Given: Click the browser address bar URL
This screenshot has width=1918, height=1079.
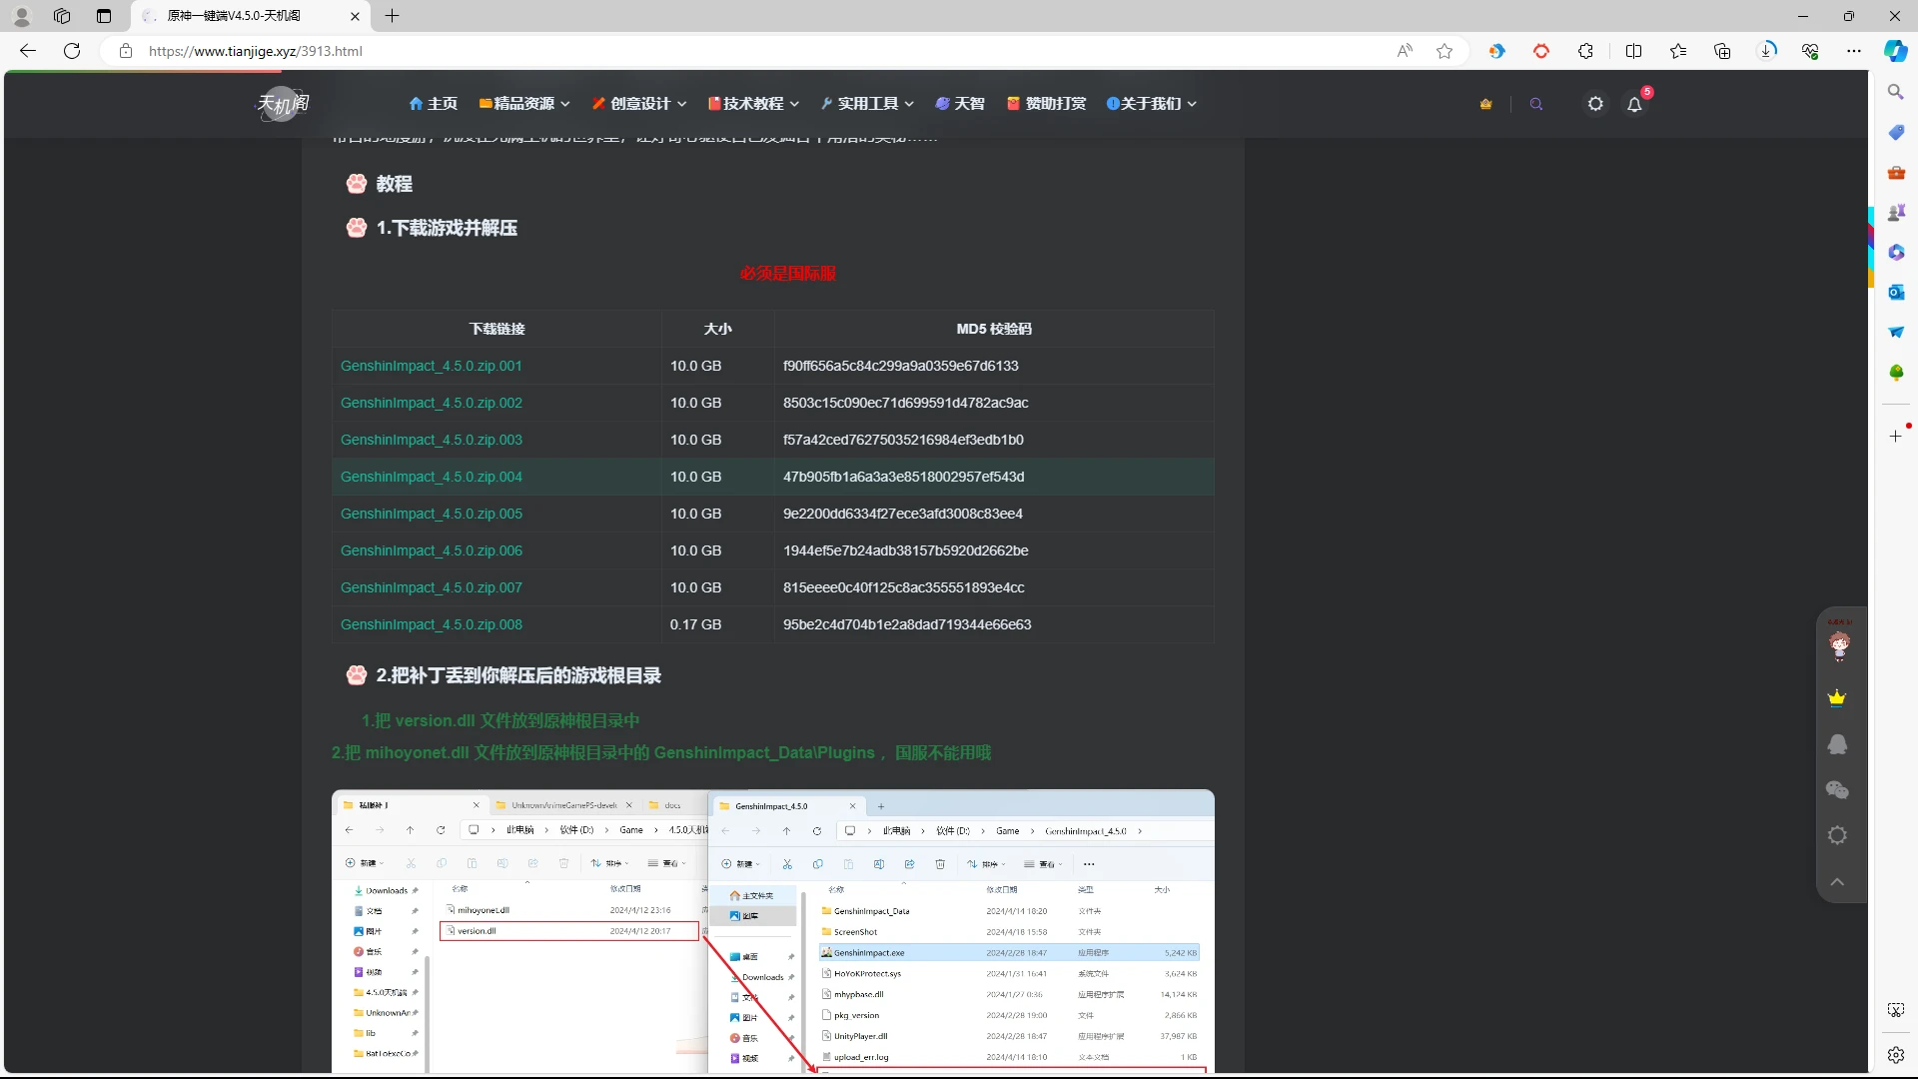Looking at the screenshot, I should coord(256,51).
